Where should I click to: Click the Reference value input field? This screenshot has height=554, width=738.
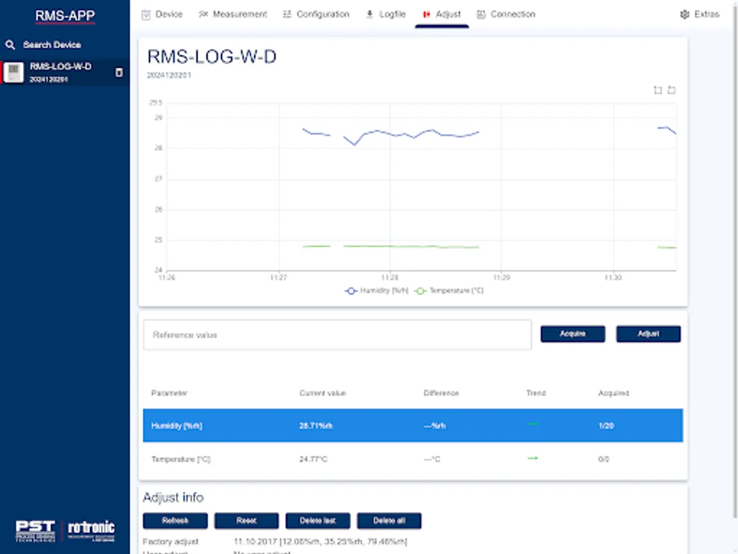(x=337, y=334)
